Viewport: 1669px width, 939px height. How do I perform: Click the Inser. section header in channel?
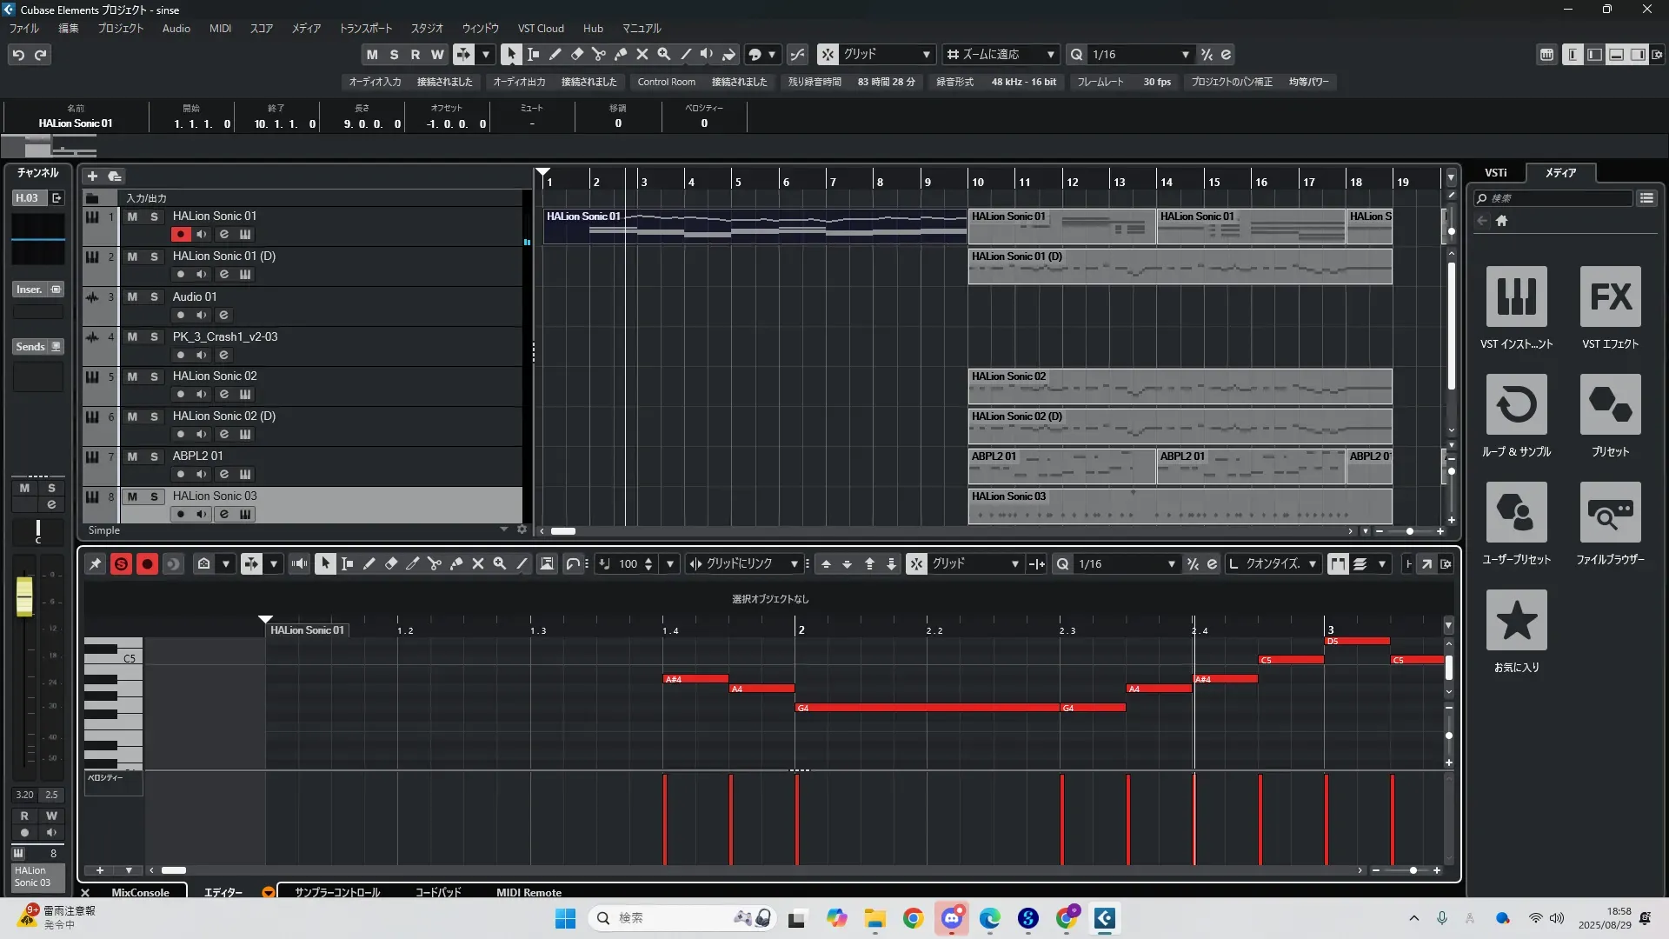pos(30,290)
